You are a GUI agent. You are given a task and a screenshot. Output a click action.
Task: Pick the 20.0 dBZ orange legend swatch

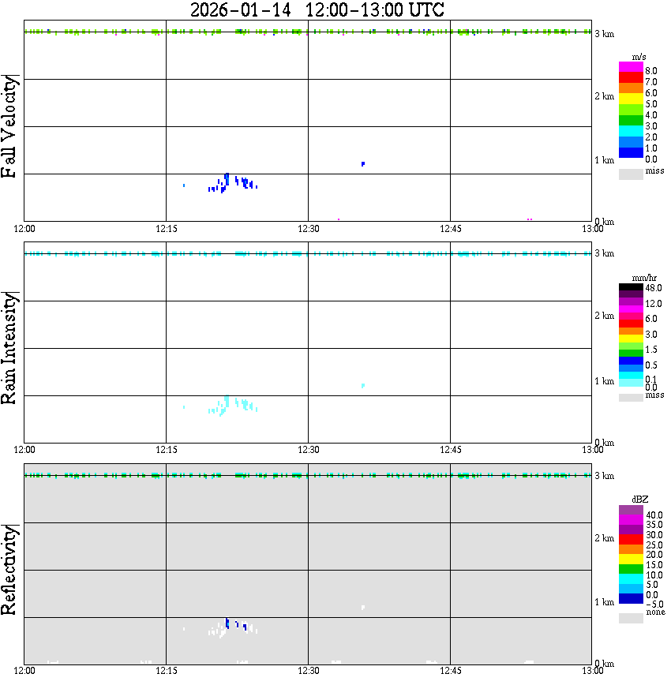[x=631, y=549]
